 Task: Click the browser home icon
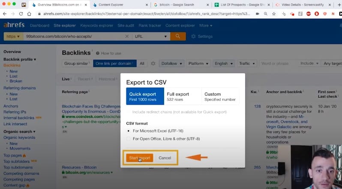click(29, 14)
